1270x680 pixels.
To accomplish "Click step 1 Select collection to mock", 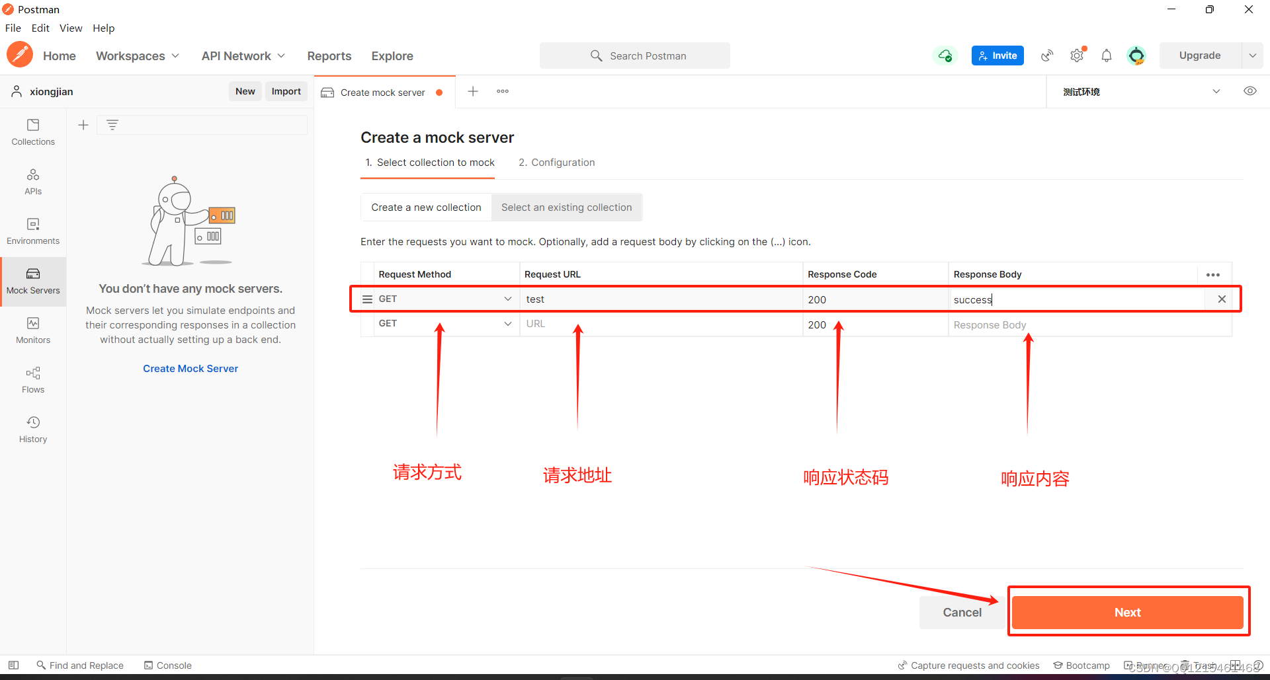I will (430, 163).
